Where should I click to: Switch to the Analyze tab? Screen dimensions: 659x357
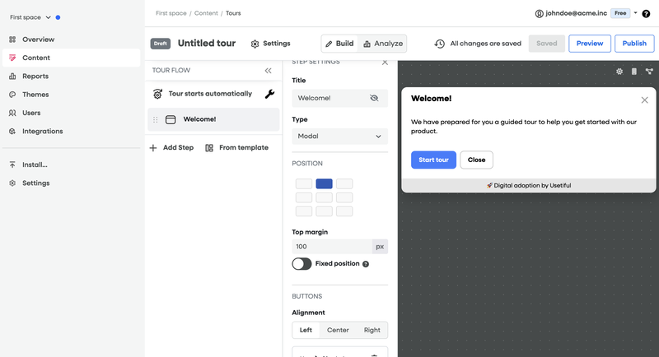coord(383,44)
